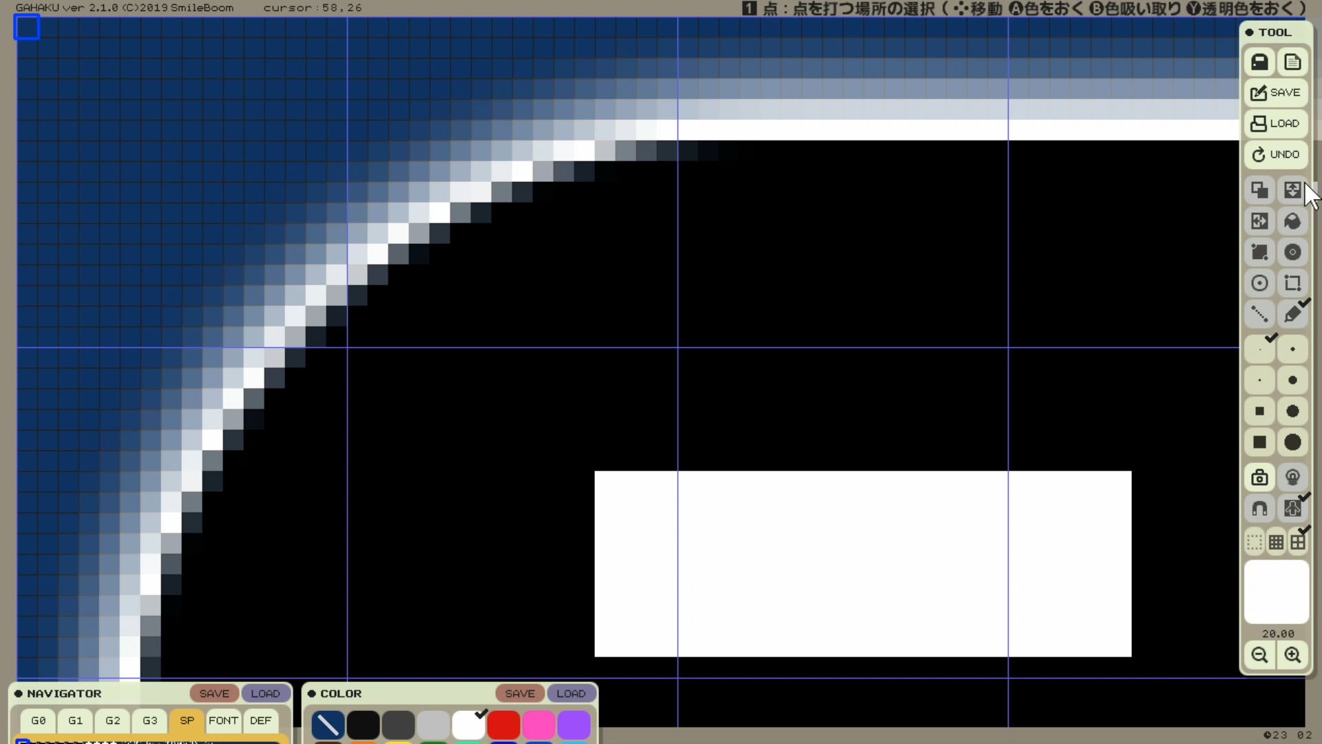
Task: Select the paint fill bucket tool
Action: point(1292,221)
